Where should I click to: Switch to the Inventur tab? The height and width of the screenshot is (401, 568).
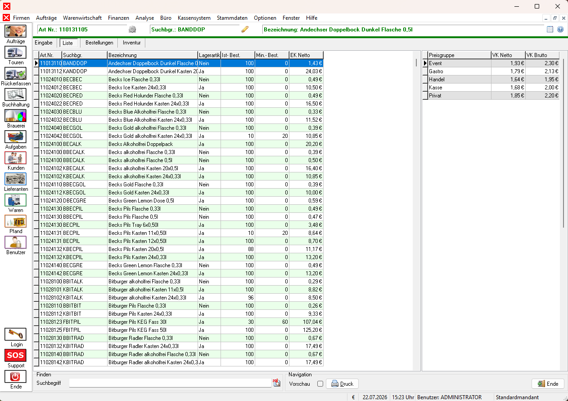point(132,43)
